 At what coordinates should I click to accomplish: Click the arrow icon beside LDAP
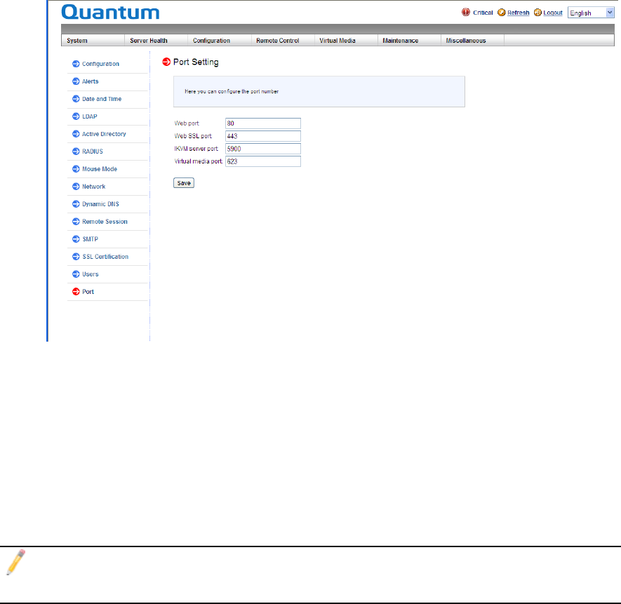coord(76,116)
